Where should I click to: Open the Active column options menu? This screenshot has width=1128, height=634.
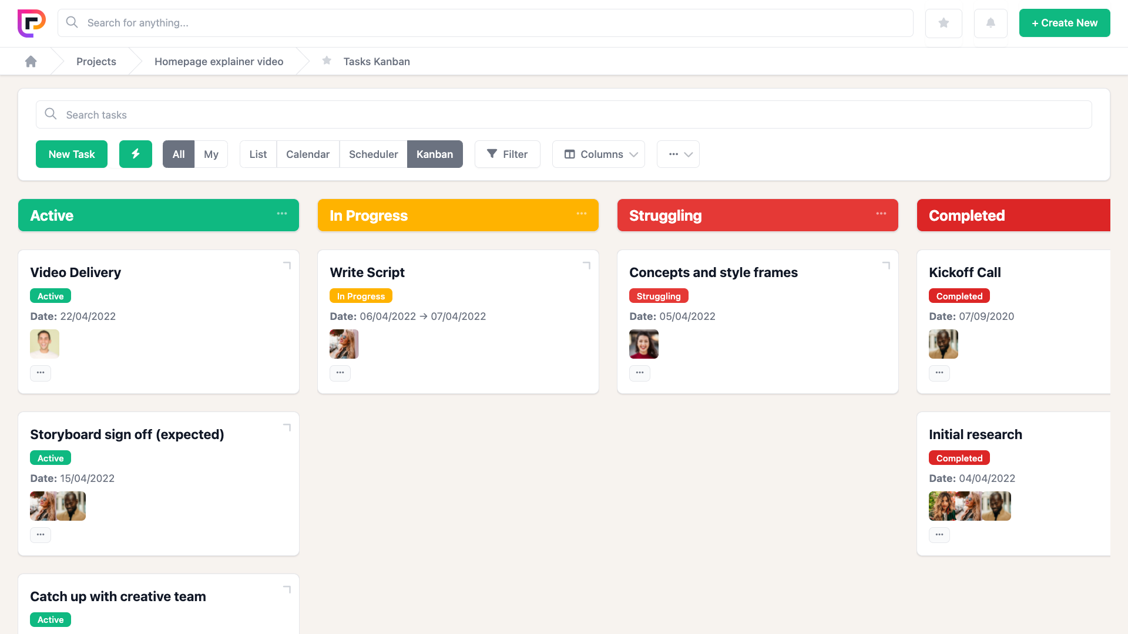point(282,214)
